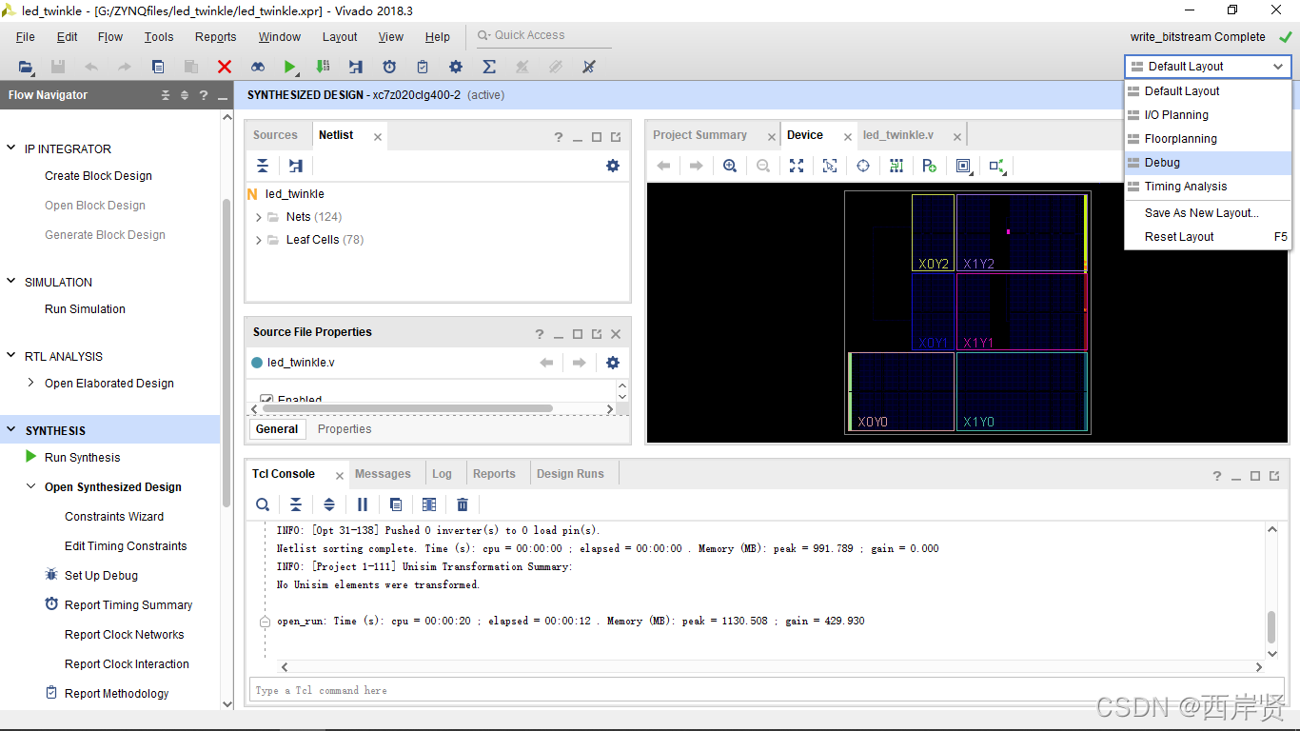Click the clipboard checkmark toolbar icon

[423, 67]
